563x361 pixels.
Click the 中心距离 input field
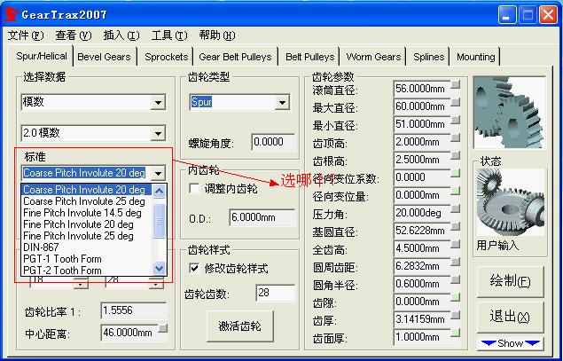(129, 333)
